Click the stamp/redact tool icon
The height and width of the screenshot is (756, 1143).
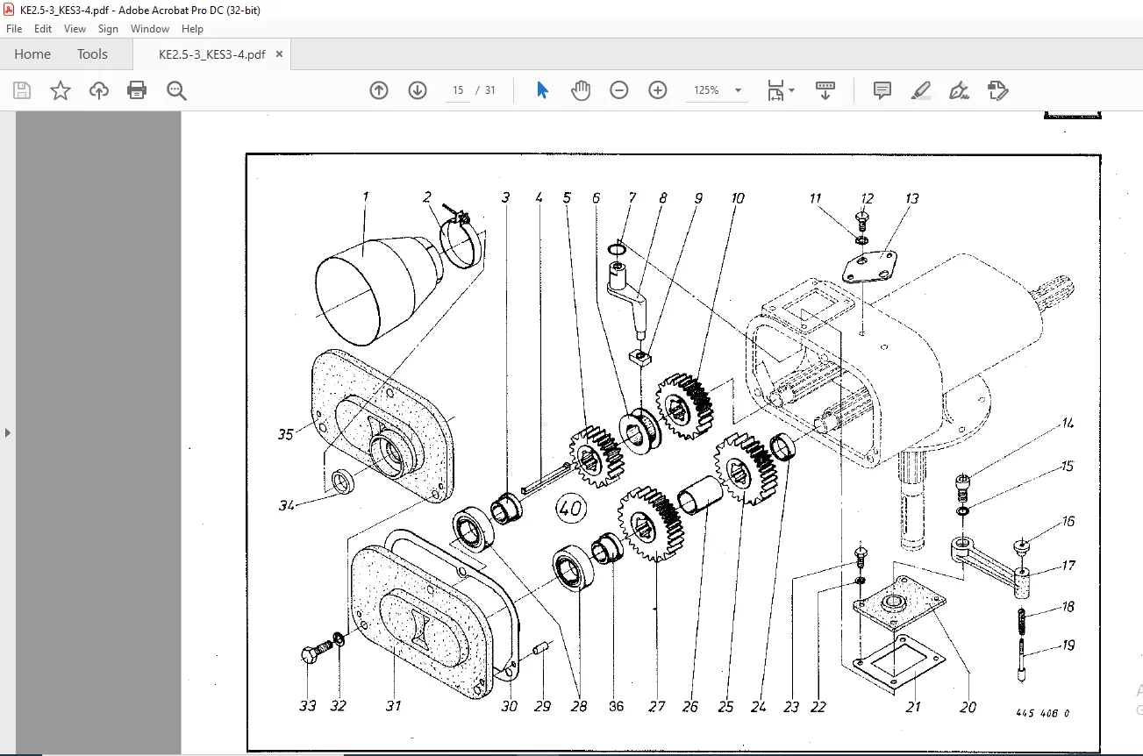point(998,90)
